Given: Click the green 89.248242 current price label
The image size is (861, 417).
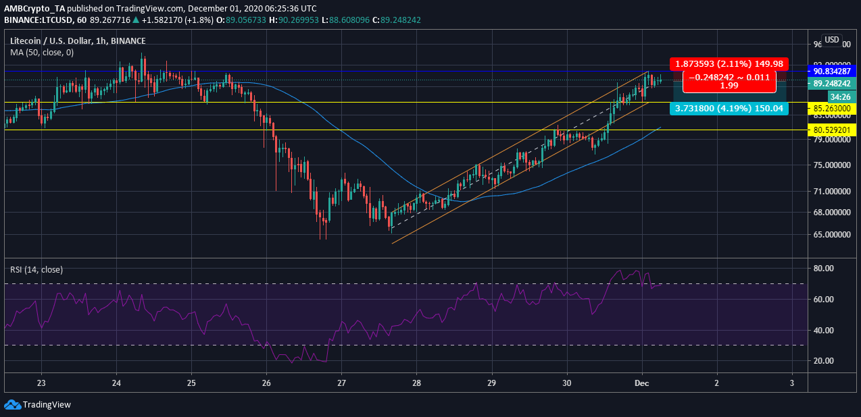Looking at the screenshot, I should (x=834, y=84).
